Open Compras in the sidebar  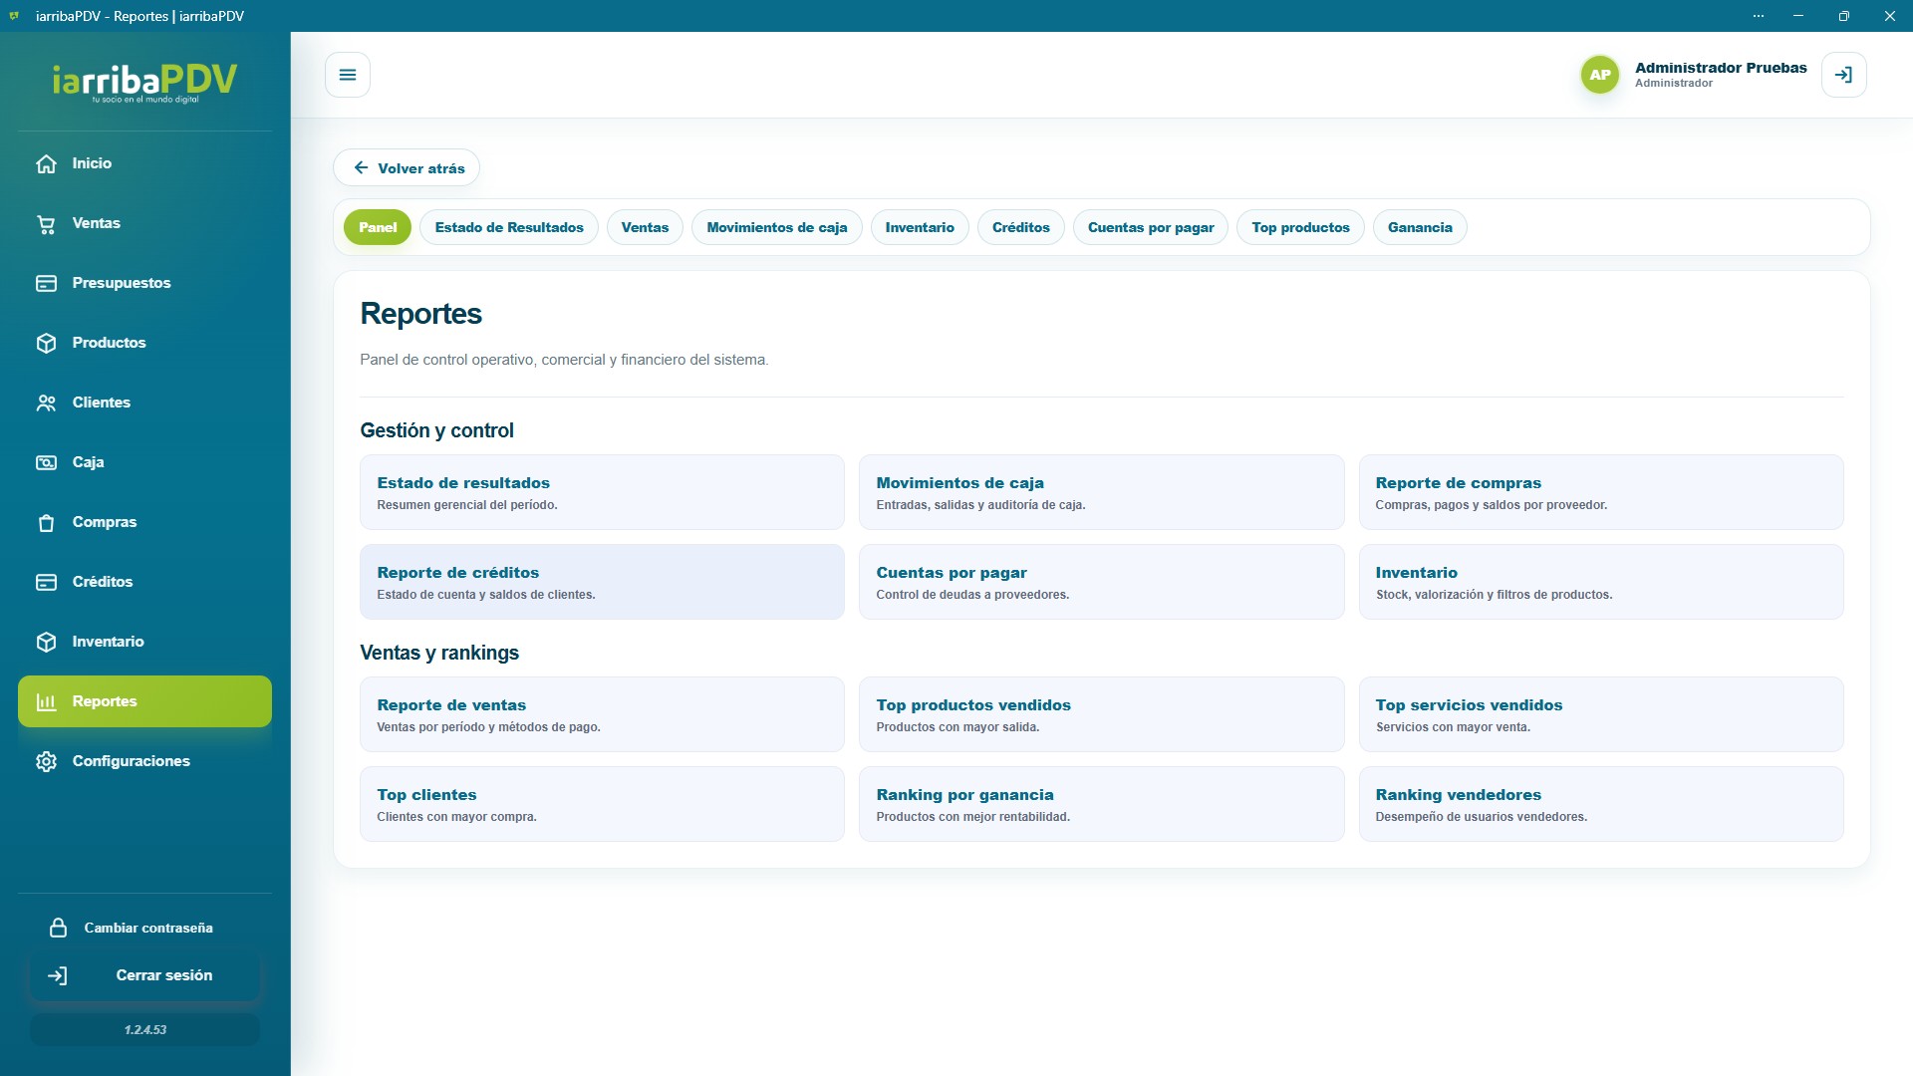coord(144,522)
